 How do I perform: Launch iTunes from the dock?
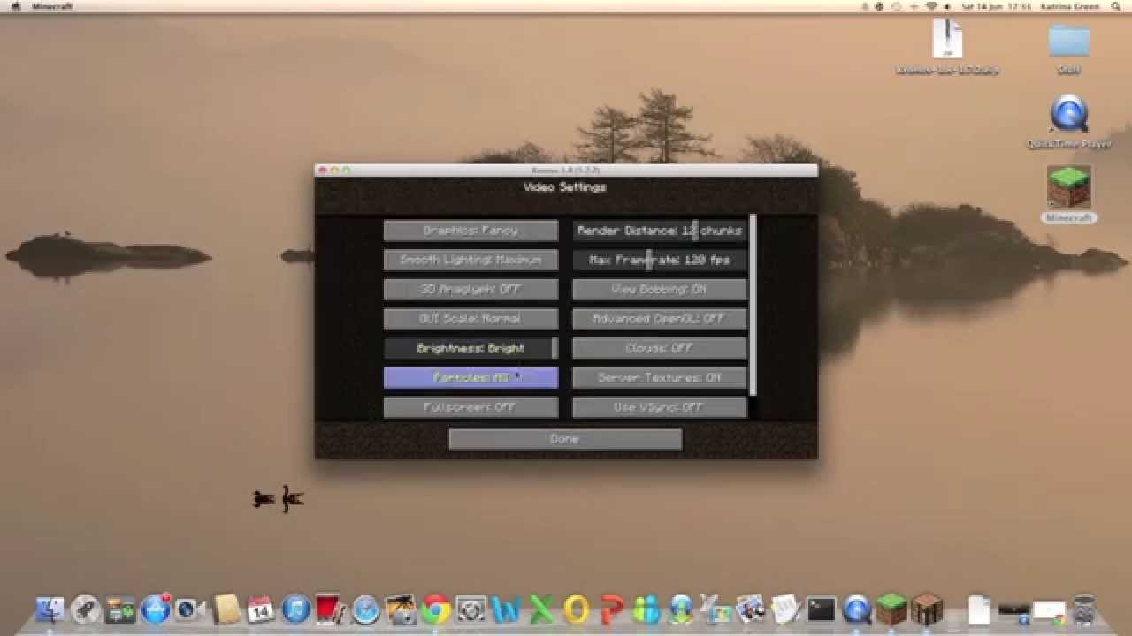click(x=295, y=609)
